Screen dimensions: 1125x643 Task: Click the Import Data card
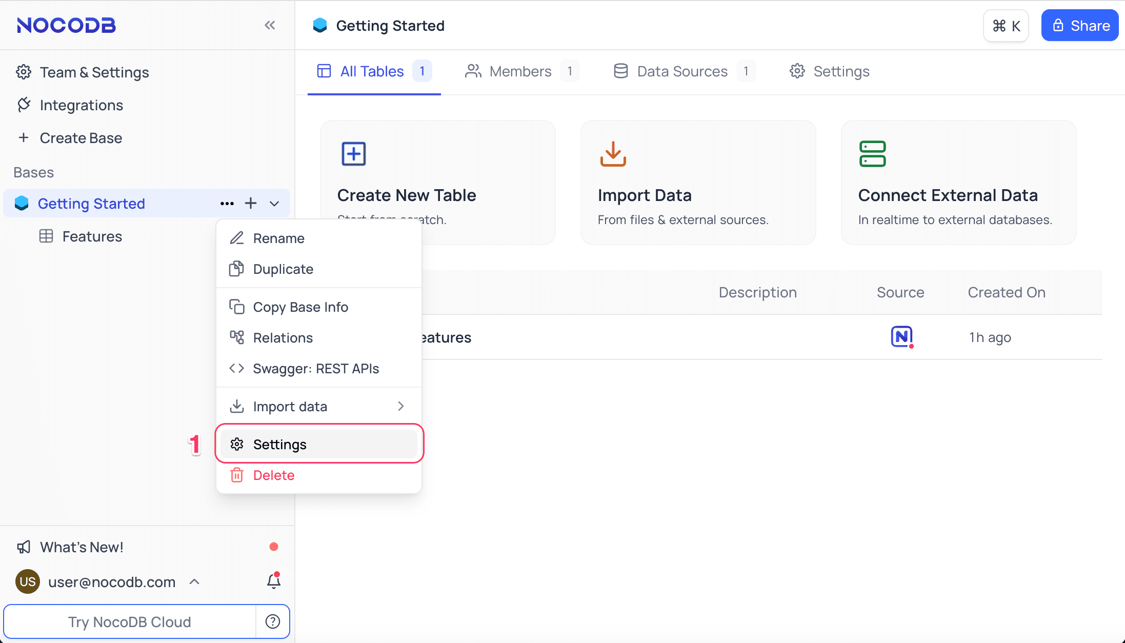[697, 182]
